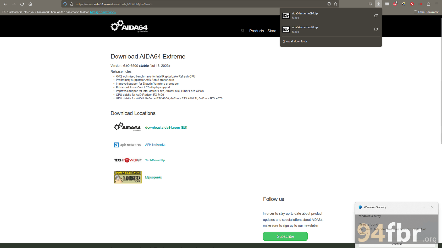Open the Majorgeeks download link
The image size is (442, 248).
pos(153,177)
